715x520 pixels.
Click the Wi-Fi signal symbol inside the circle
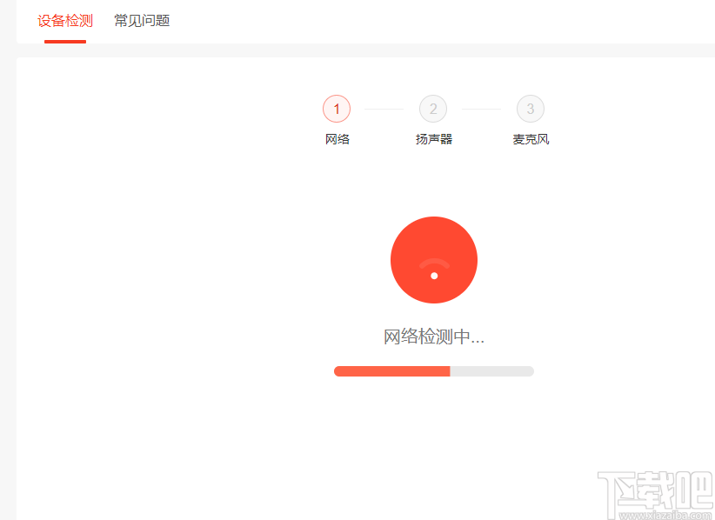coord(434,261)
